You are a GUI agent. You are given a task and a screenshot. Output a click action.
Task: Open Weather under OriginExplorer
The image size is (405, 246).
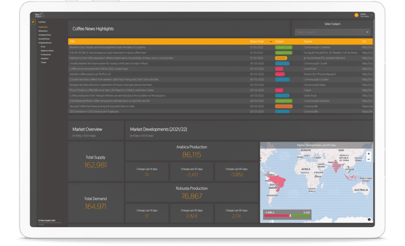44,59
